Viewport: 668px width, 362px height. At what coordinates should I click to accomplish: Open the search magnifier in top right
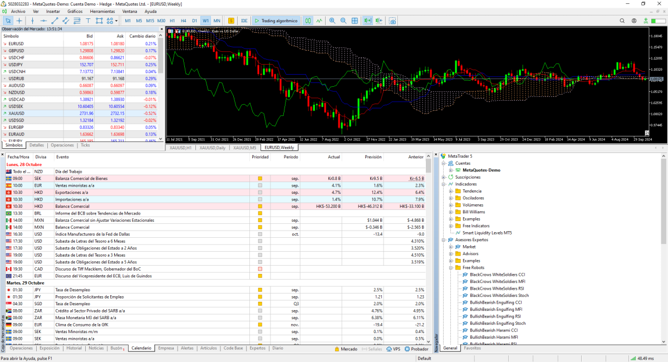click(x=622, y=21)
